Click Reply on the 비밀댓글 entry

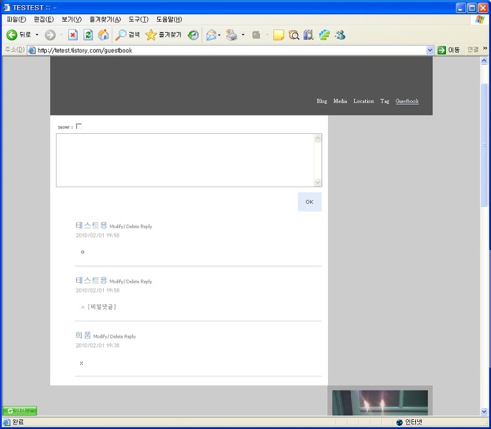point(146,281)
